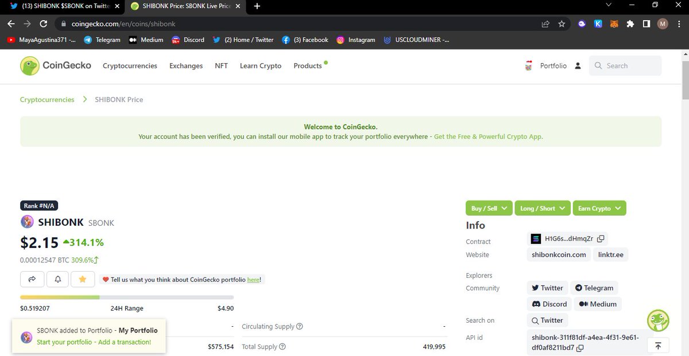689x356 pixels.
Task: Click the 24H Range price bar
Action: point(127,297)
